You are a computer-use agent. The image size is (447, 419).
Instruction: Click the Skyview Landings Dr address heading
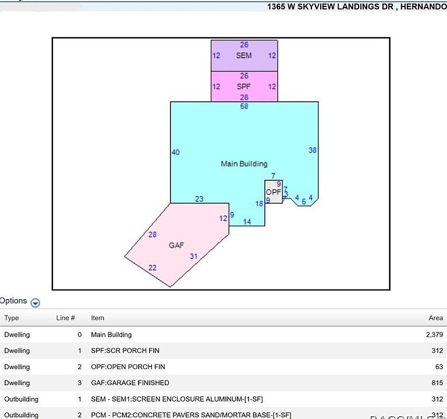pos(356,6)
